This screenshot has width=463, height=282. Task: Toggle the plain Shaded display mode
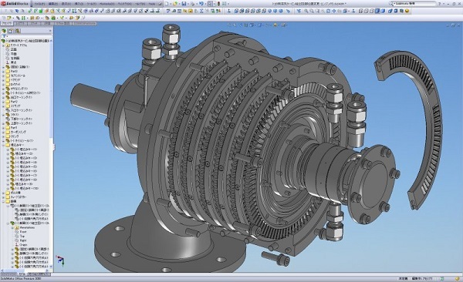click(383, 11)
